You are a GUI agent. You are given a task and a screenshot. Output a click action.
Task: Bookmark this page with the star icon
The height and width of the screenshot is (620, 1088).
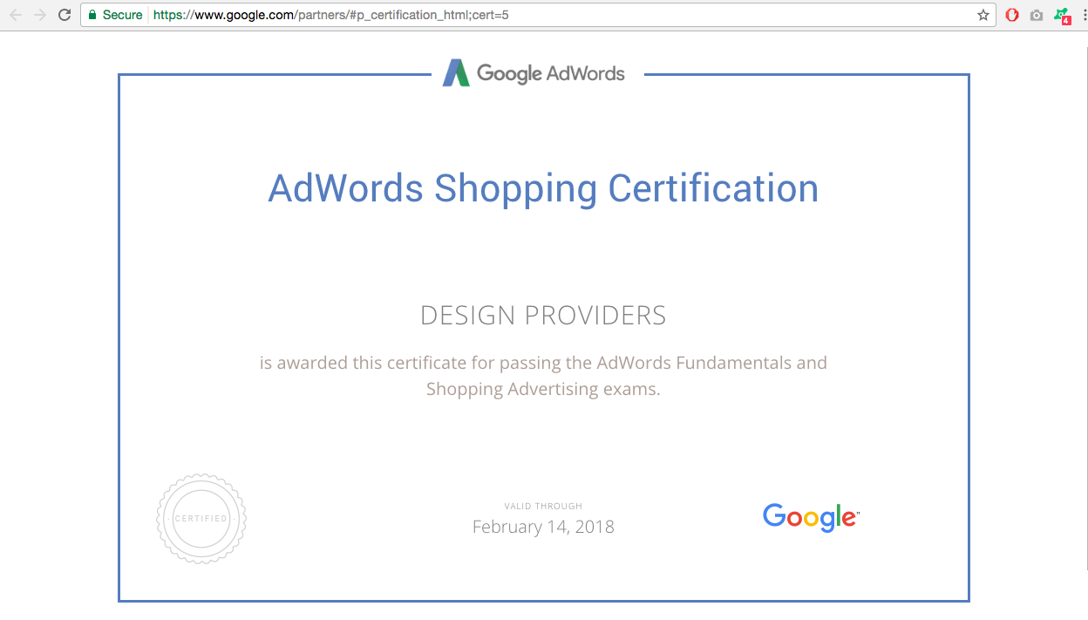983,15
